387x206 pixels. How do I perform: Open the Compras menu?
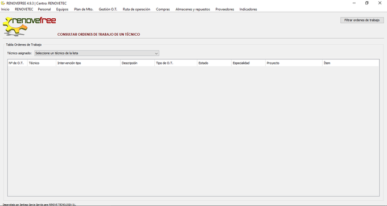coord(163,9)
